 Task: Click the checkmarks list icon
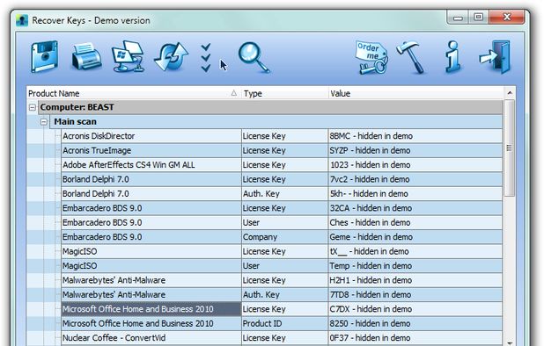[x=206, y=58]
